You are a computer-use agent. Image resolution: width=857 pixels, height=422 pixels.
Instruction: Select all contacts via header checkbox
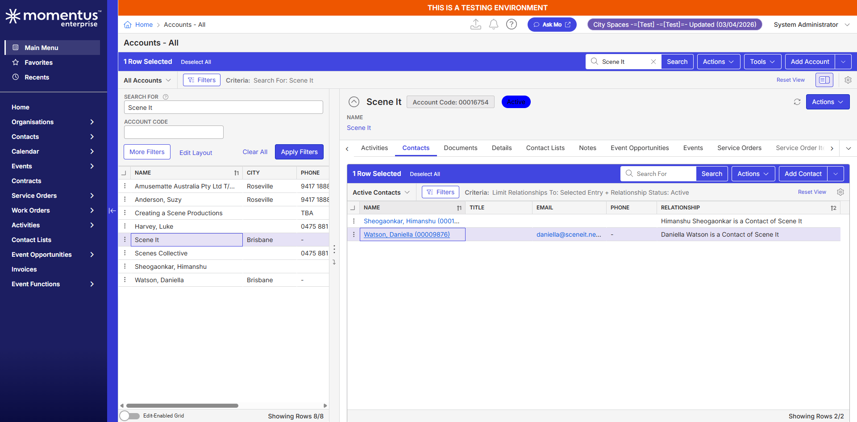pyautogui.click(x=353, y=208)
